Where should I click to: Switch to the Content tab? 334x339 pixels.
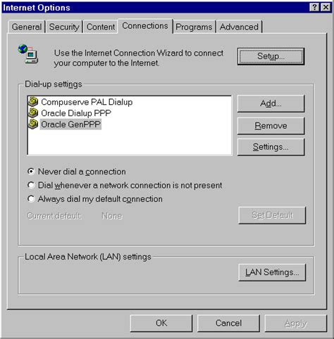(x=101, y=27)
